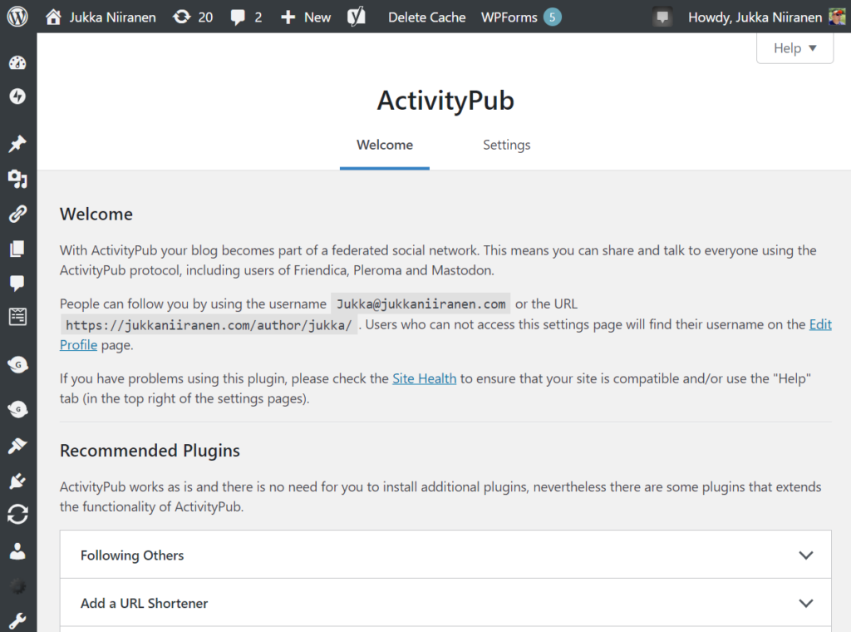Screen dimensions: 851x632
Task: Open the lightning bolt sidebar icon
Action: tap(17, 96)
